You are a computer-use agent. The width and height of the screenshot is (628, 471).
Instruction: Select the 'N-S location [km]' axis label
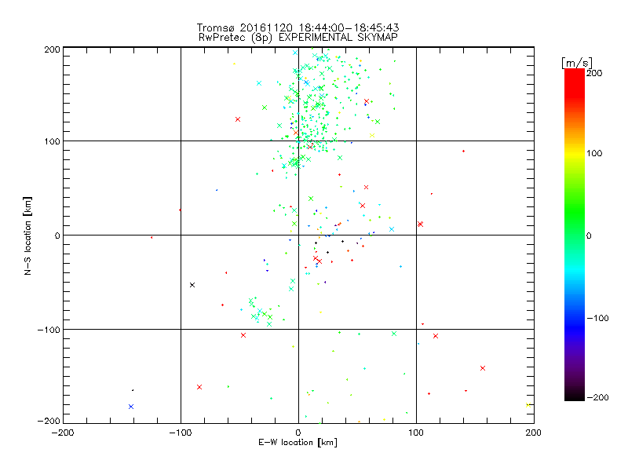click(27, 235)
